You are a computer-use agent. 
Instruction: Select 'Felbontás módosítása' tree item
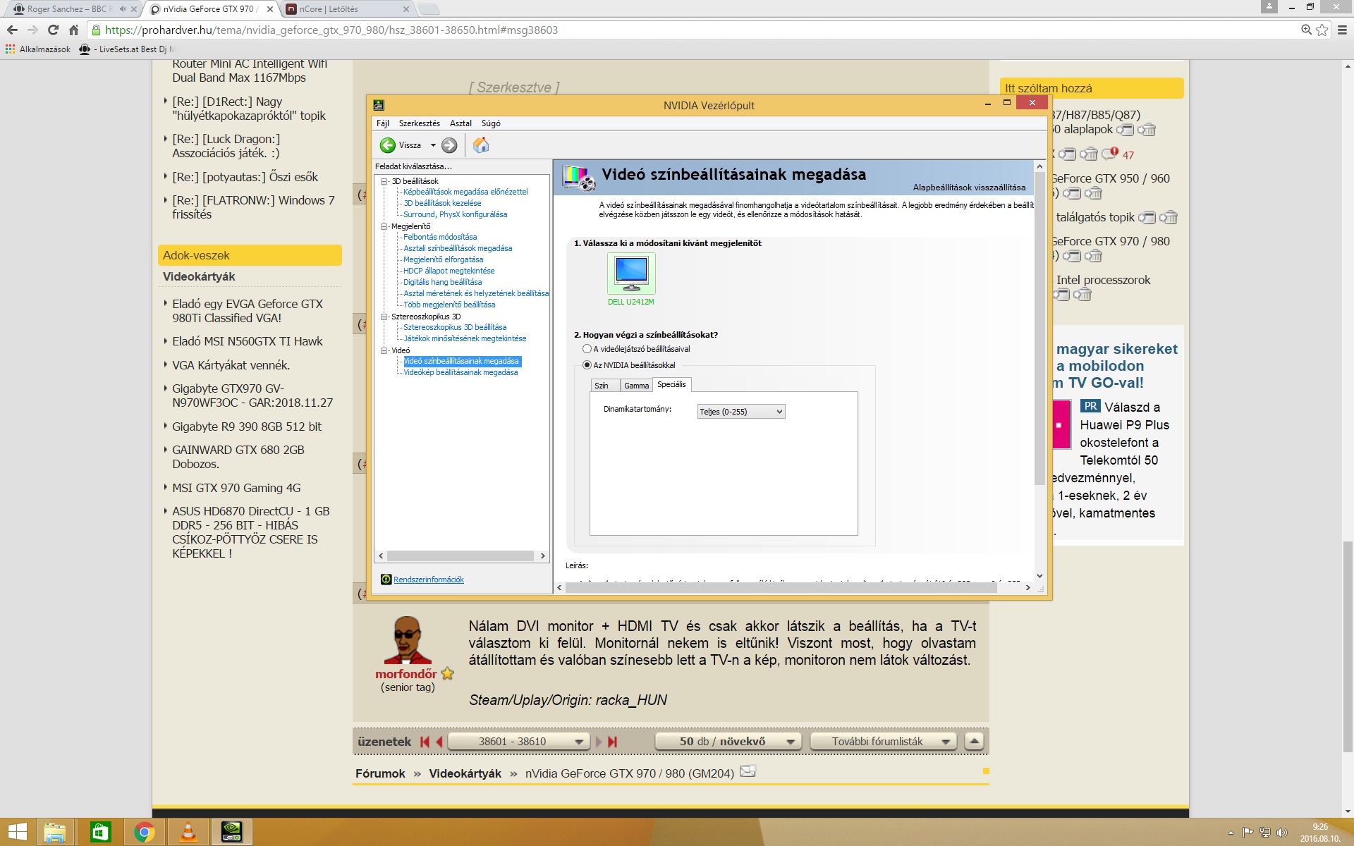(440, 237)
